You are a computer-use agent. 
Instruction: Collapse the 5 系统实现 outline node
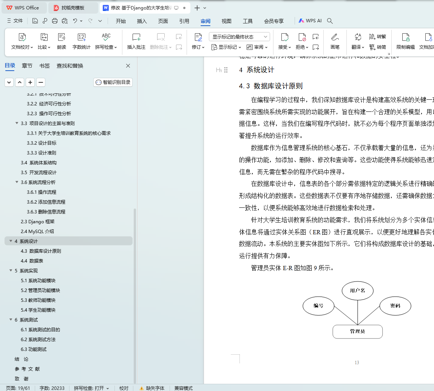(11, 270)
